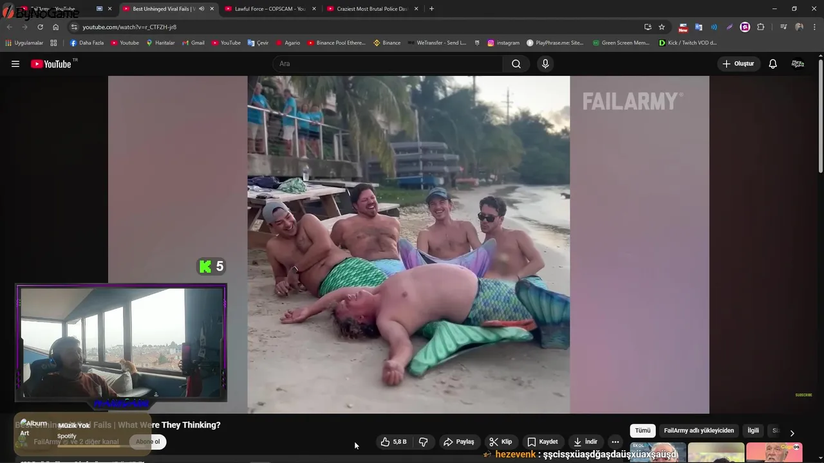
Task: Open the YouTube account avatar menu
Action: tap(798, 64)
